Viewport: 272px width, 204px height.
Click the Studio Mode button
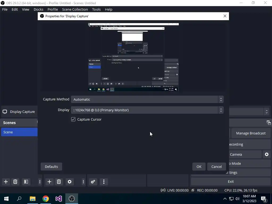tap(250, 163)
